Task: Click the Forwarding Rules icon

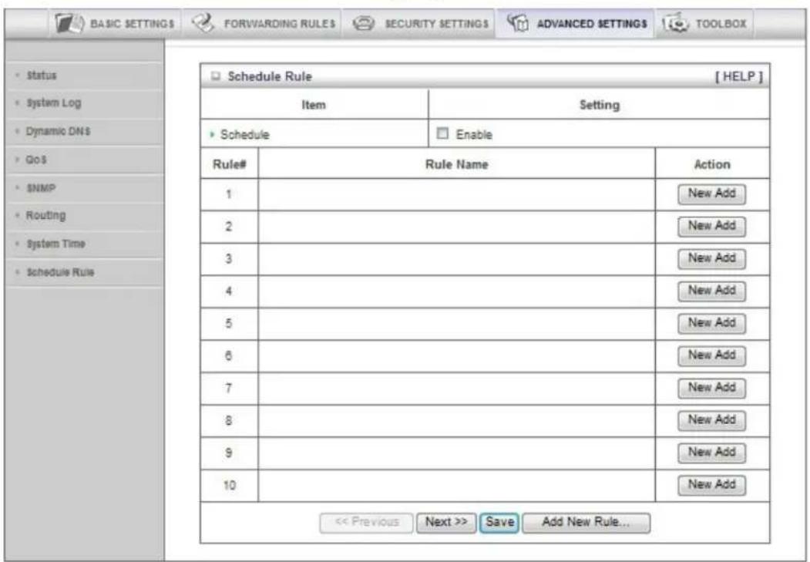Action: [x=203, y=23]
